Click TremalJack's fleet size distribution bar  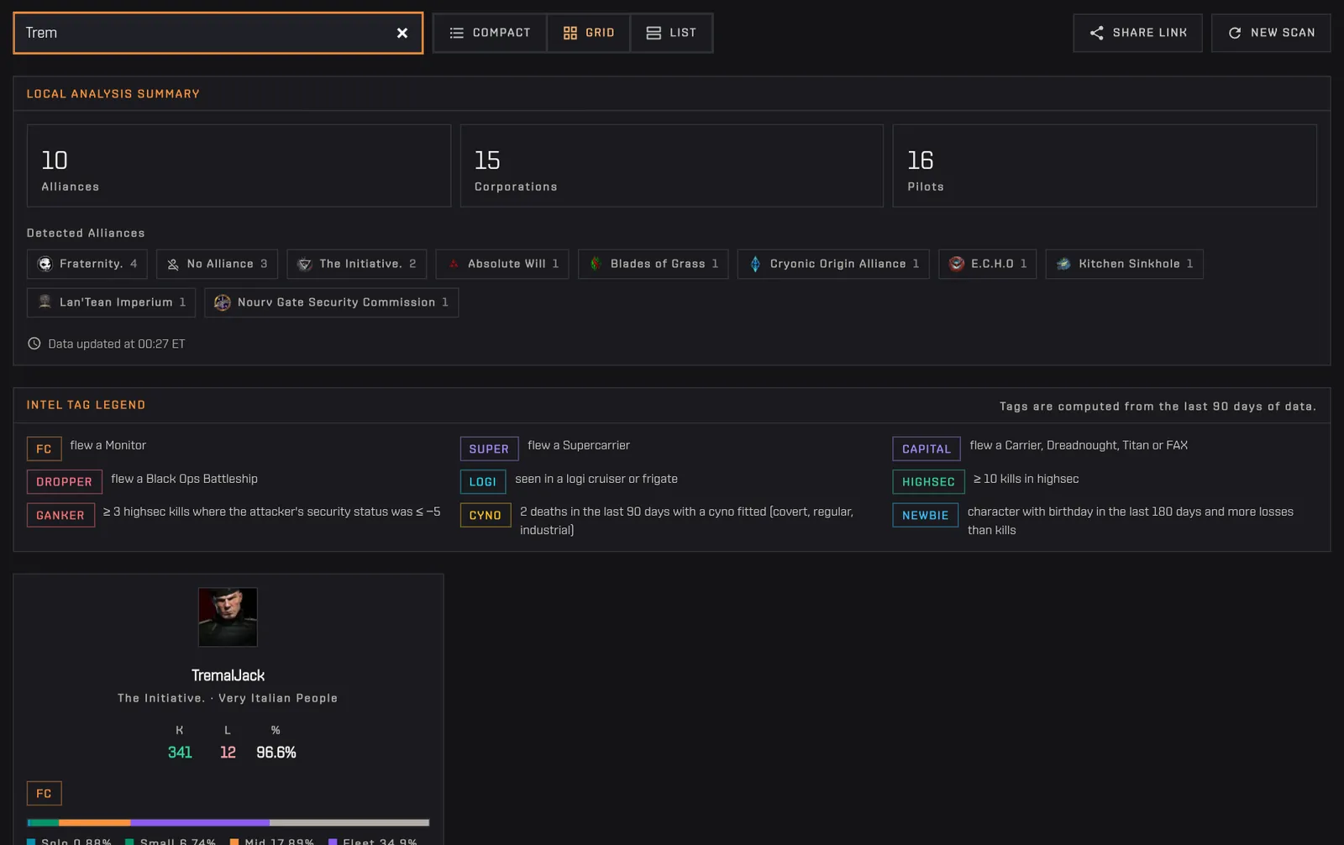228,822
